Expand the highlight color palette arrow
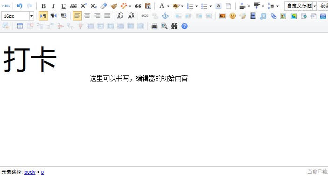328x176 pixels. 182,6
